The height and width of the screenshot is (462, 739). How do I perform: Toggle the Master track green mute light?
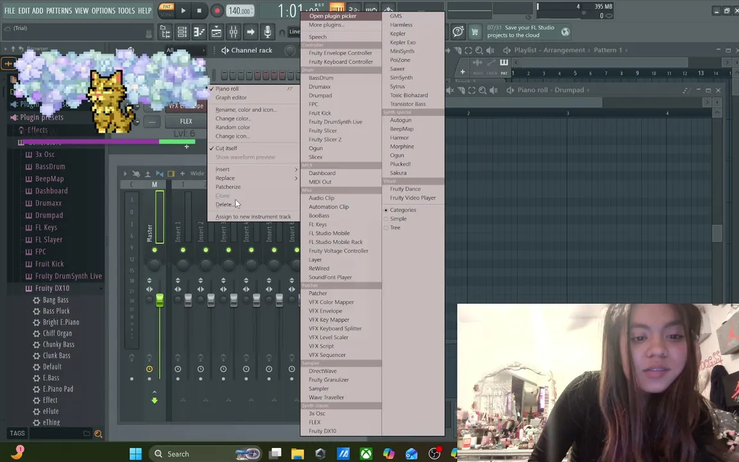[x=154, y=250]
